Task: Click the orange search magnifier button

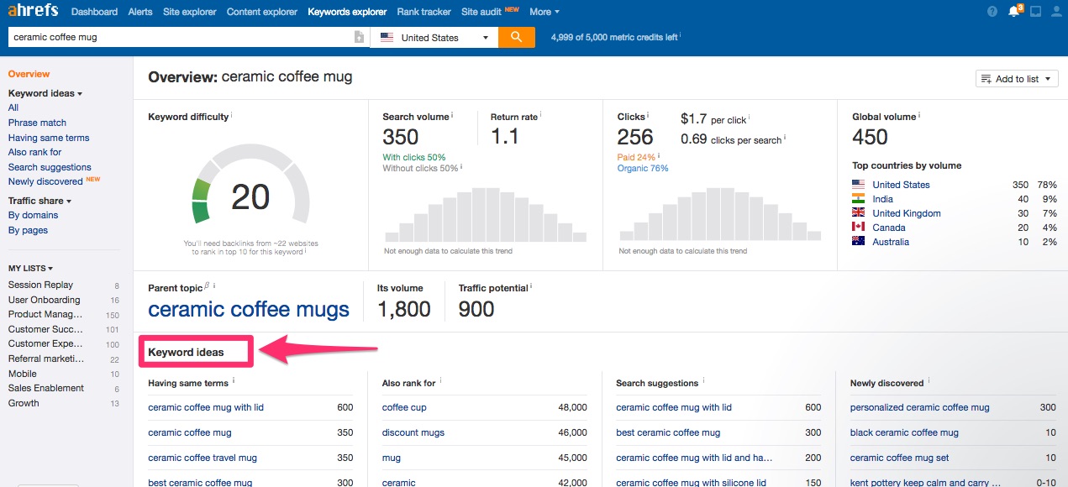Action: [x=517, y=37]
